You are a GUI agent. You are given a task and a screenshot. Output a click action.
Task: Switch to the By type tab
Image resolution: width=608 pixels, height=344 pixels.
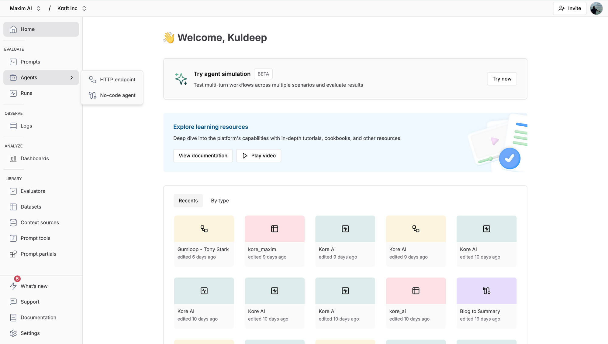pyautogui.click(x=220, y=201)
